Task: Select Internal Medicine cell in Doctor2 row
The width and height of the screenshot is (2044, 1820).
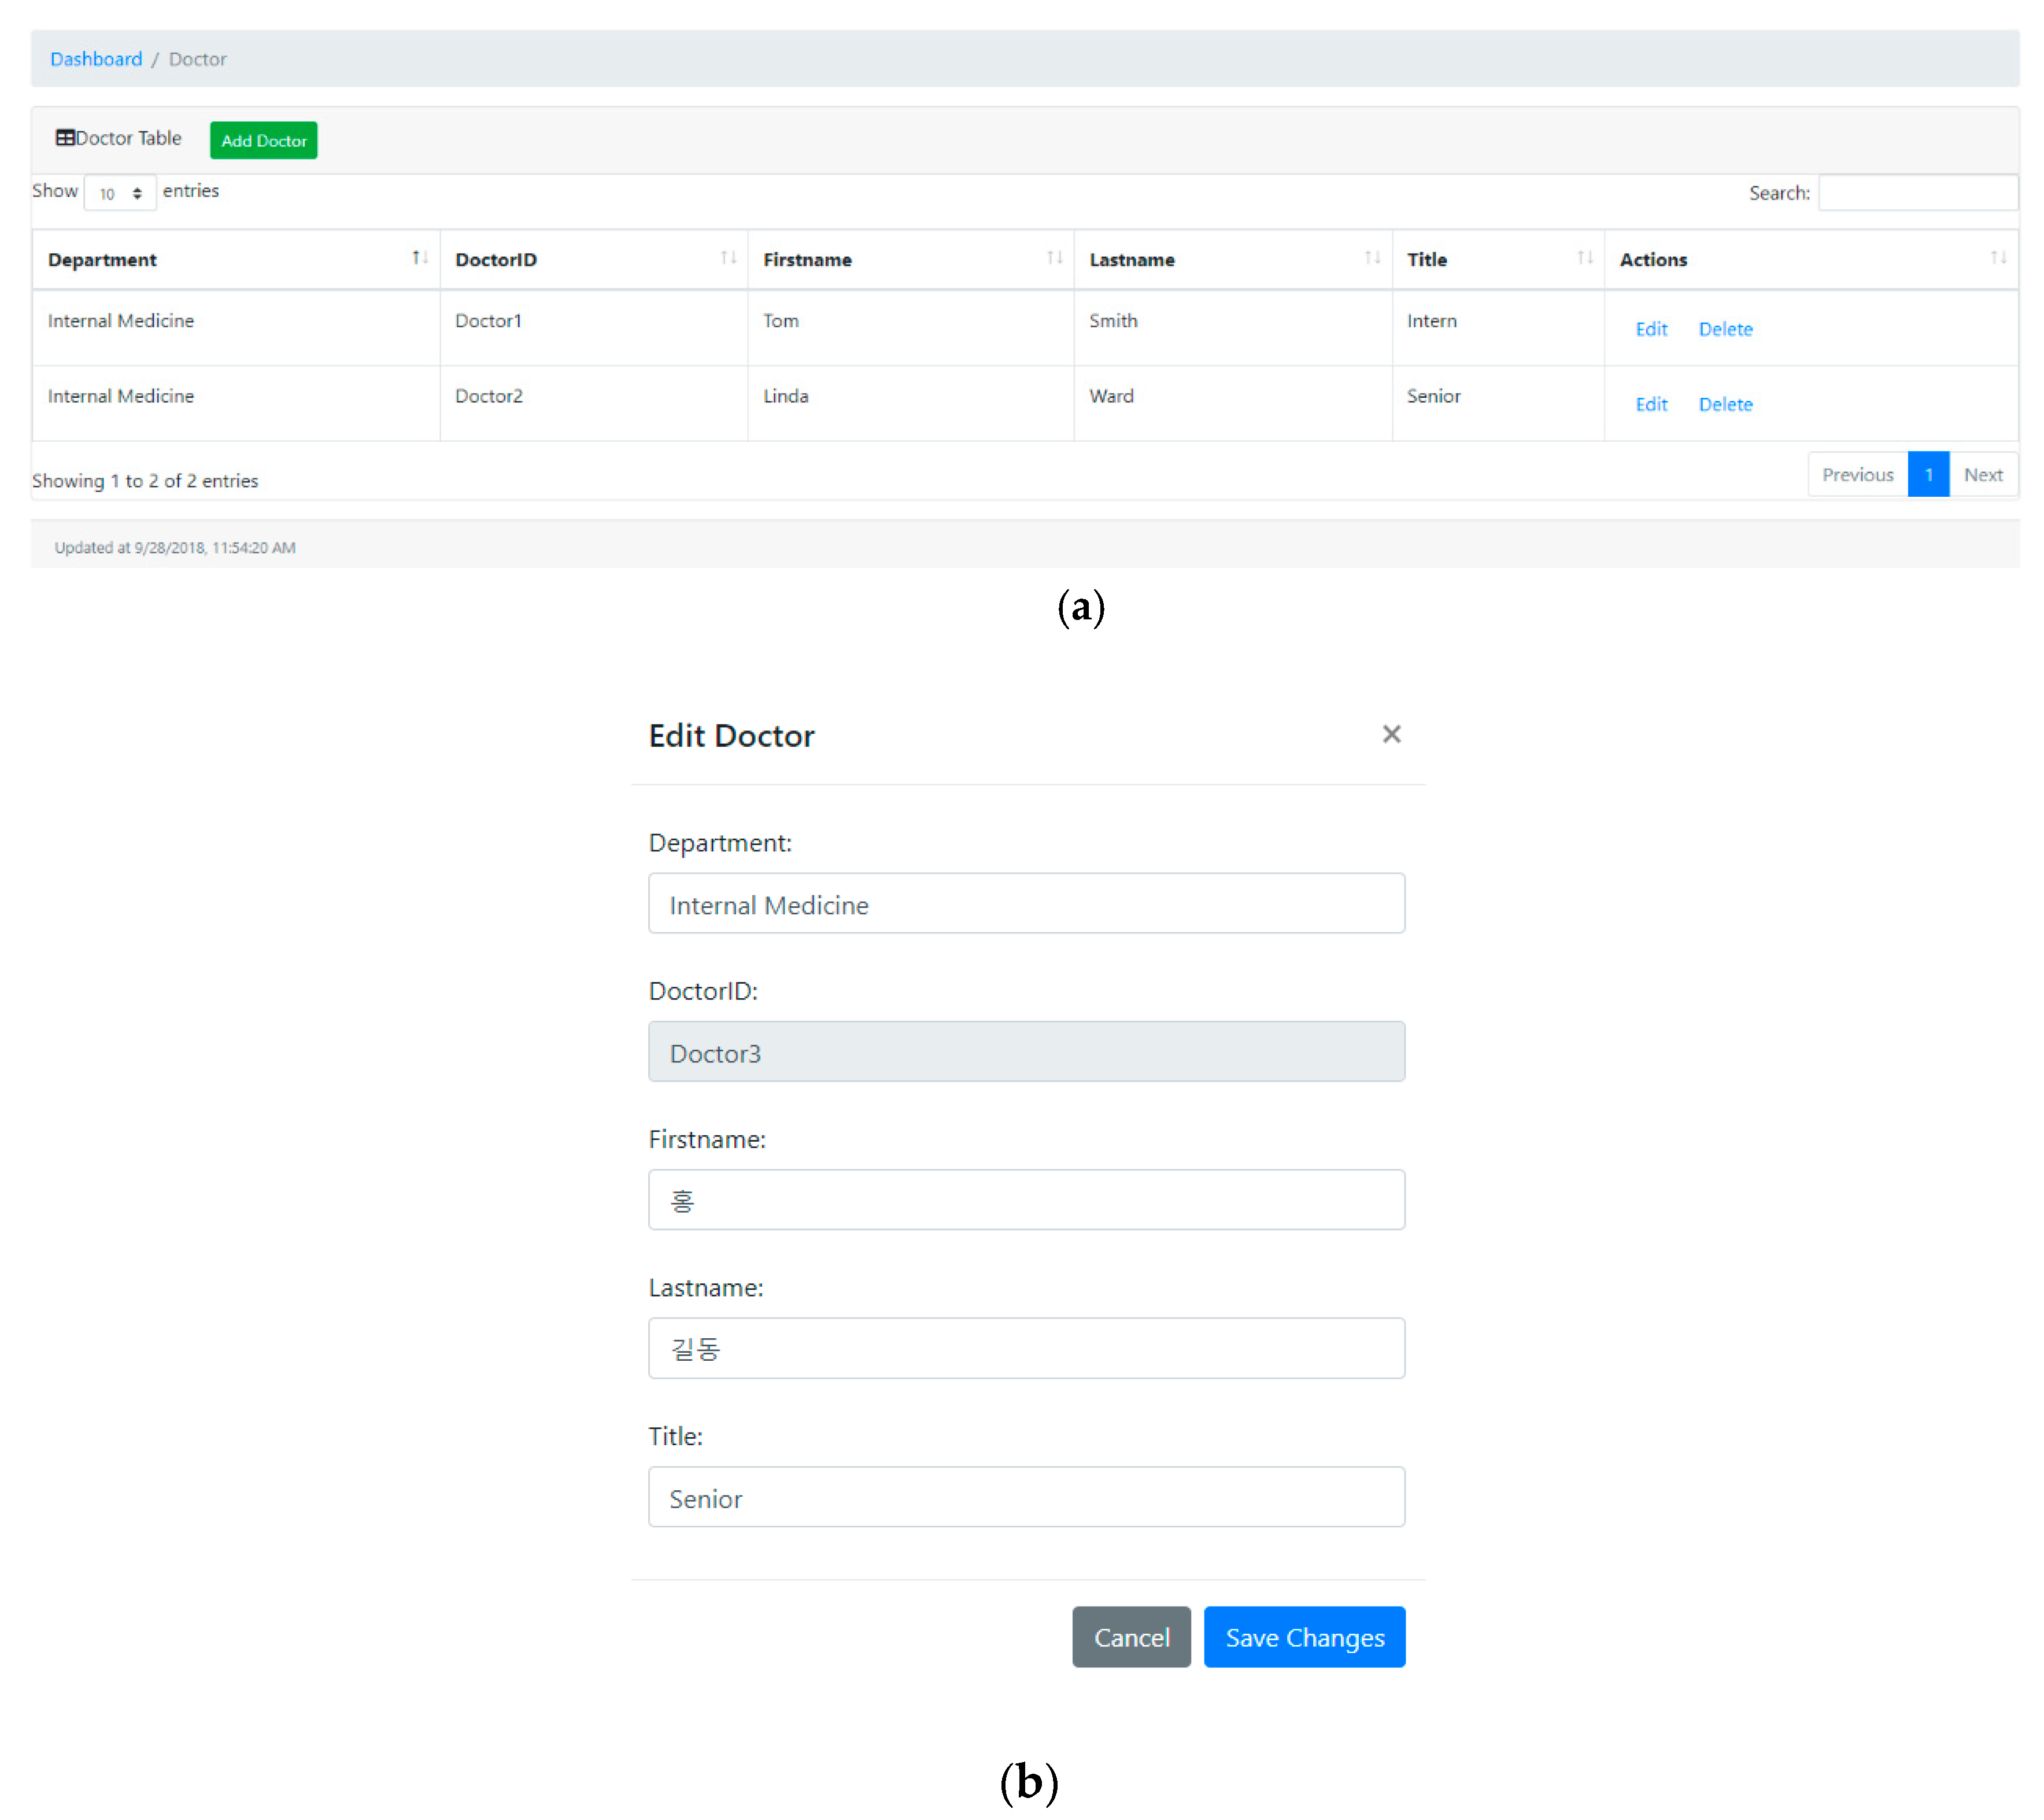Action: [236, 404]
